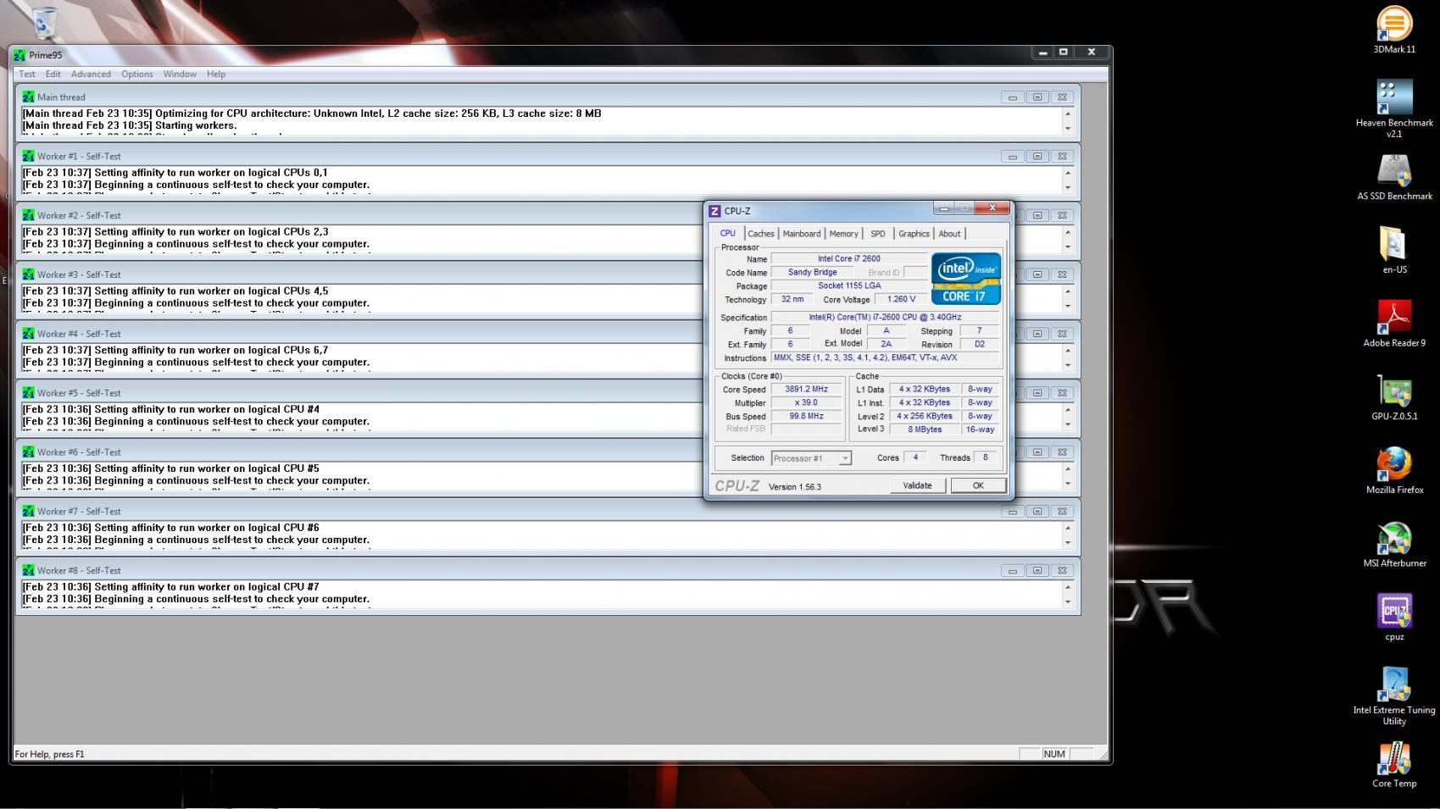
Task: Launch Core Temp desktop icon
Action: 1394,759
